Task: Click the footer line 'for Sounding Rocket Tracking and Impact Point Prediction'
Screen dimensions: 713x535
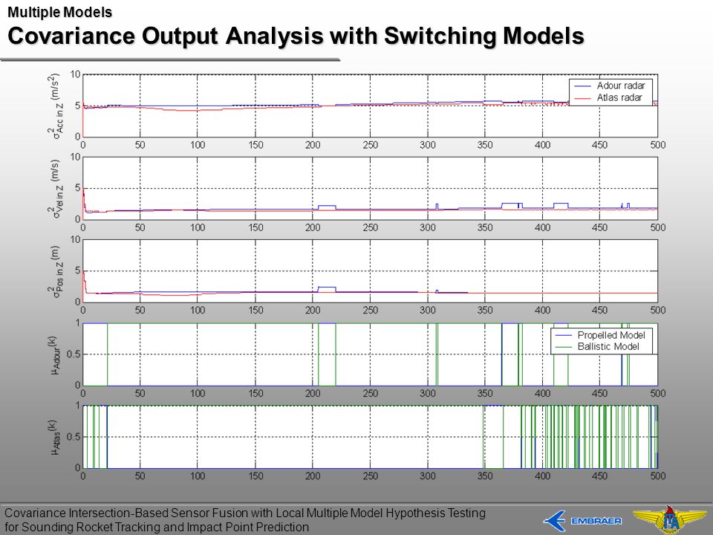Action: (x=157, y=527)
